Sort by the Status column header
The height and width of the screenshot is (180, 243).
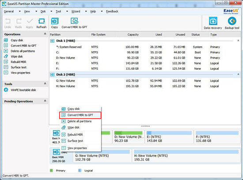click(x=198, y=34)
